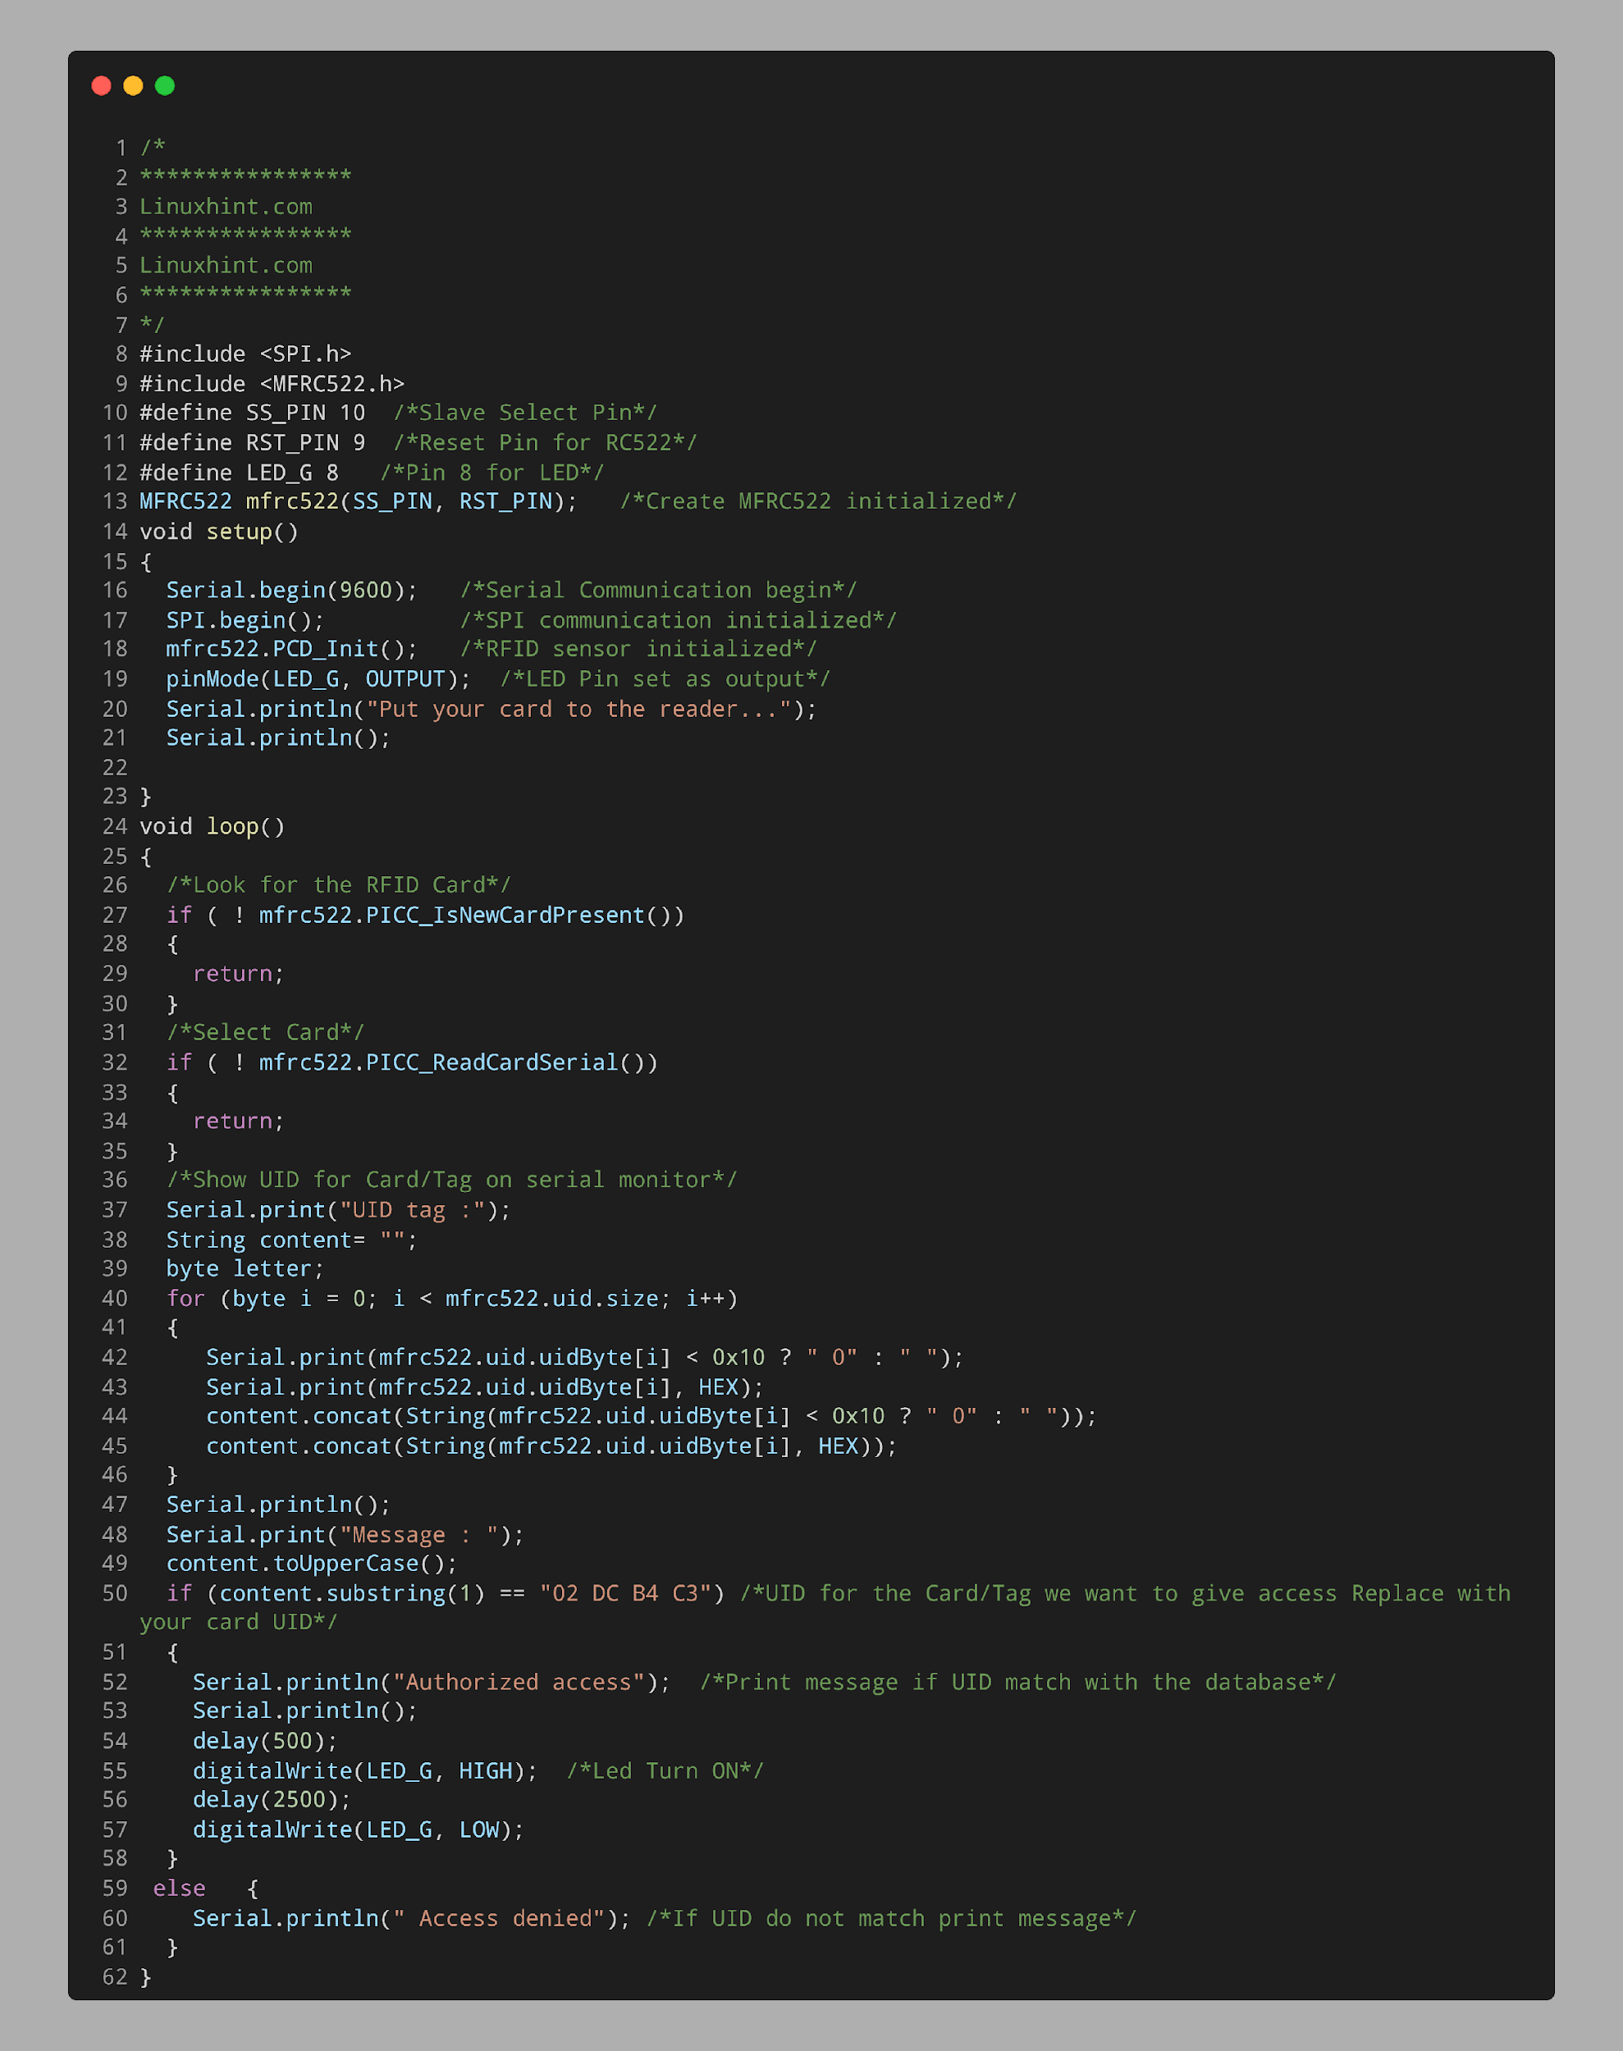Click the 'Slave Select Pin' comment
Image resolution: width=1623 pixels, height=2051 pixels.
[525, 413]
